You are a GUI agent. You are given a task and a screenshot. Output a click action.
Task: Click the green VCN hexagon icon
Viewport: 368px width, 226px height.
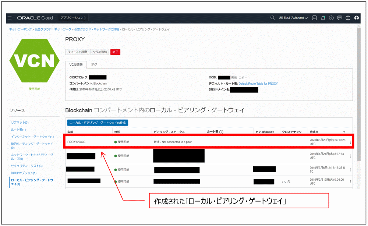click(34, 60)
